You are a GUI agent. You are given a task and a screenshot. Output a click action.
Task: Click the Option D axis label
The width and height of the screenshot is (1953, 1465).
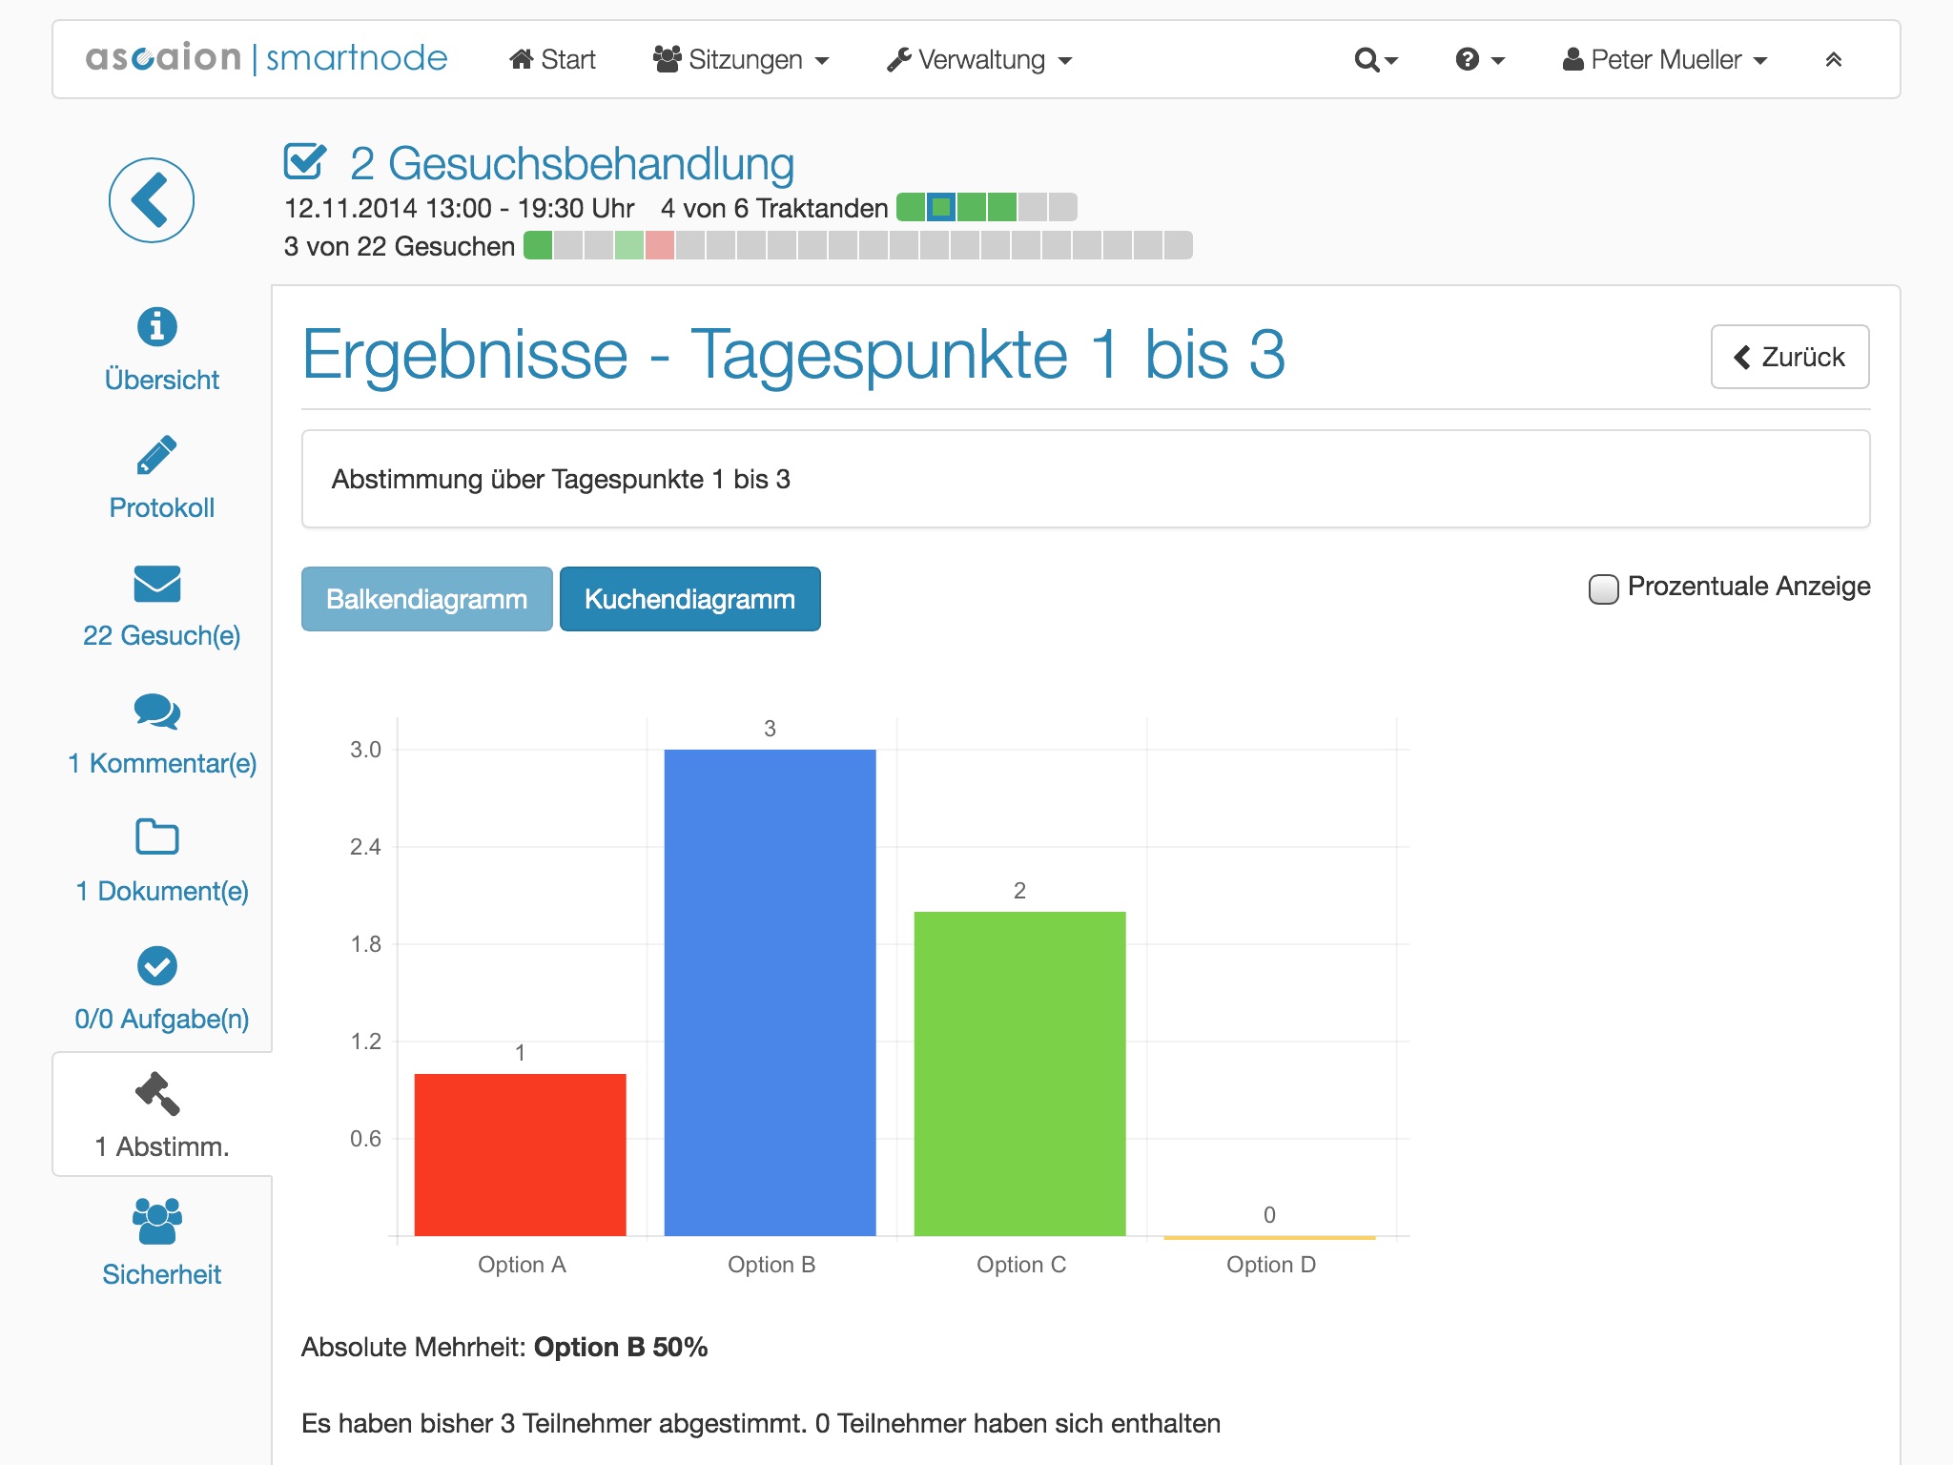[x=1271, y=1265]
